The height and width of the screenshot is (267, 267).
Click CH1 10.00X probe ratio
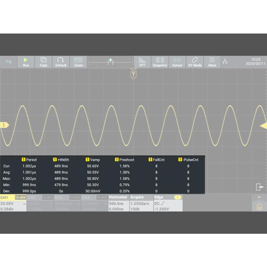[20, 198]
